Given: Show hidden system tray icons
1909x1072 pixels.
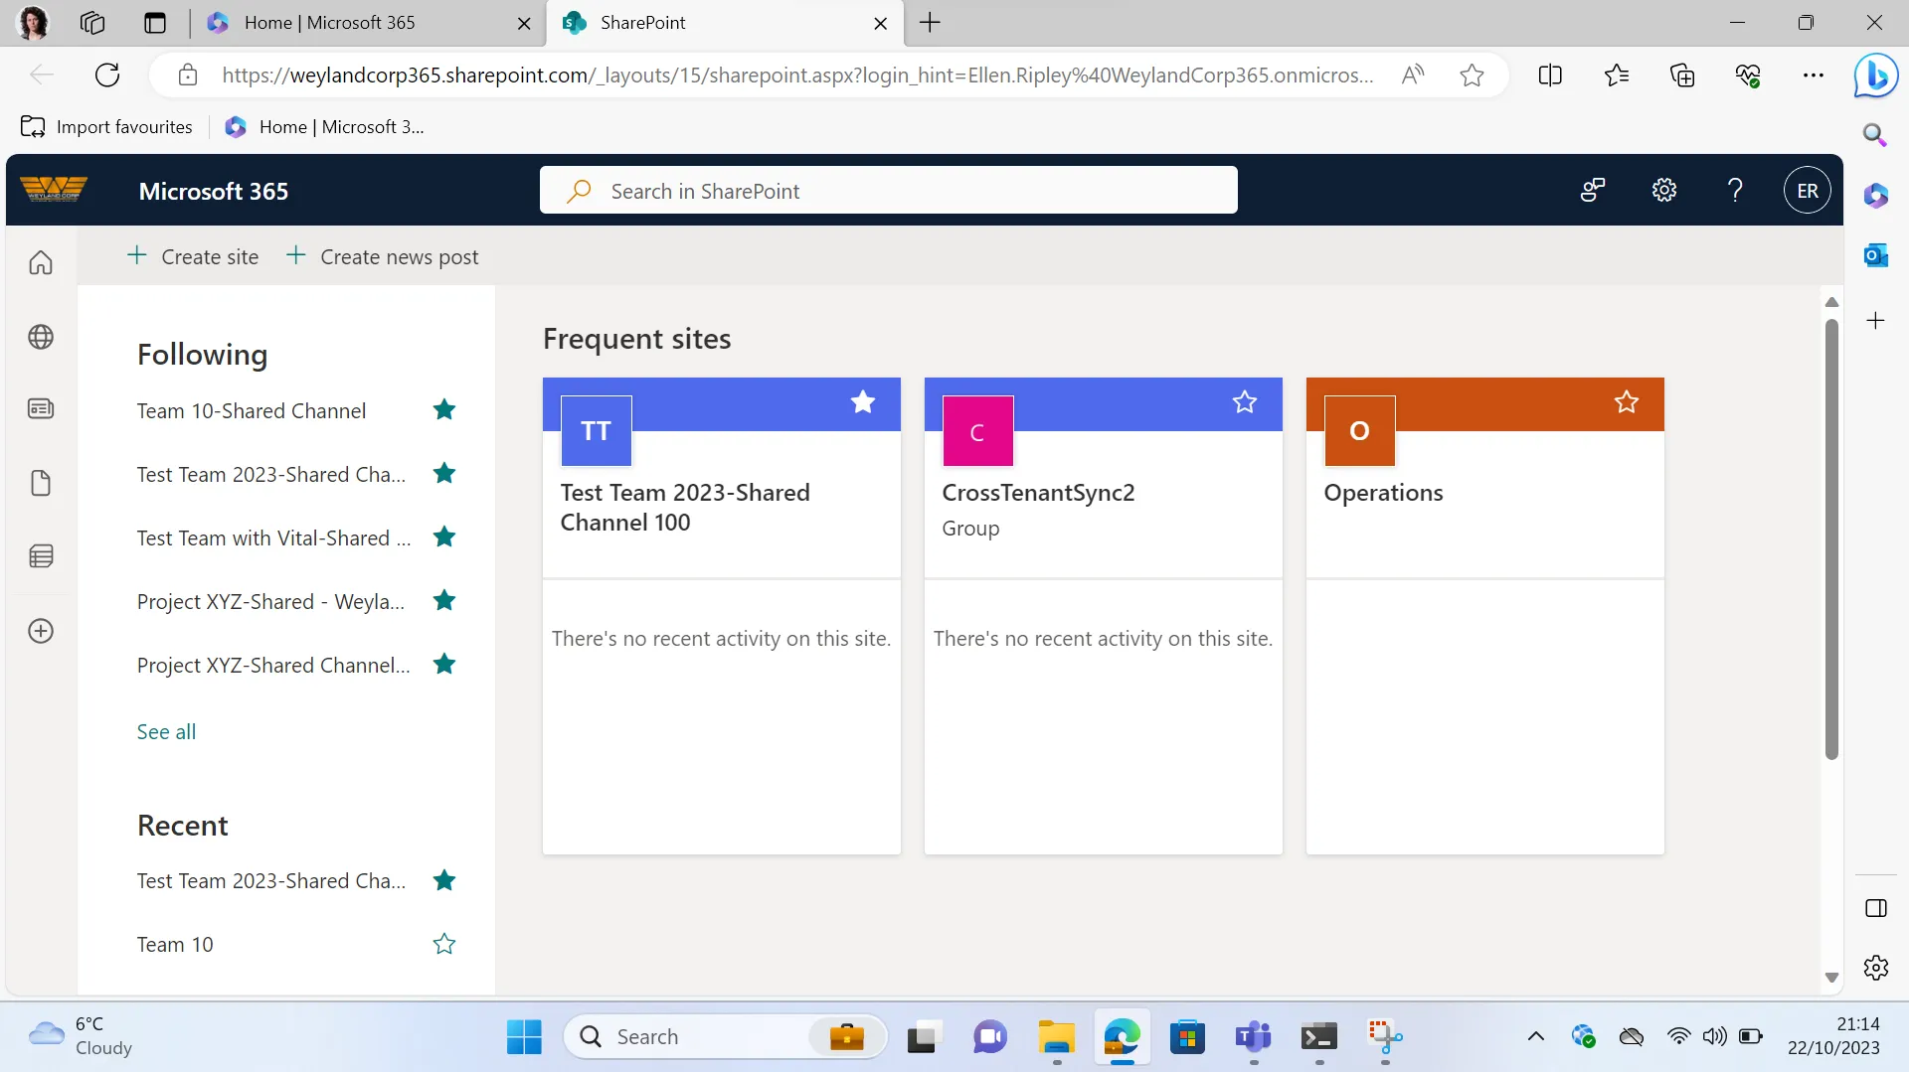Looking at the screenshot, I should 1535,1036.
